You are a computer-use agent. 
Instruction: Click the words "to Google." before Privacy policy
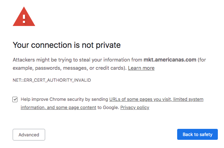pos(108,107)
